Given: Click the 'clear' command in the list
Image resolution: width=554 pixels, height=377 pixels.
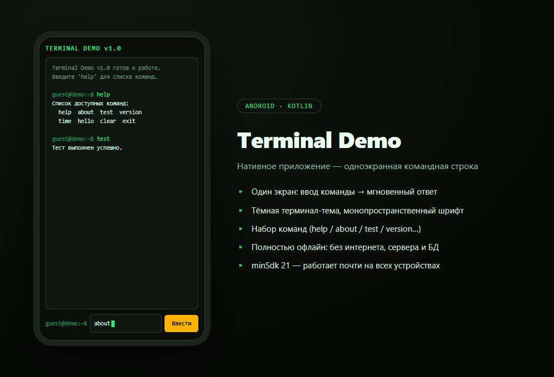Looking at the screenshot, I should (x=108, y=121).
